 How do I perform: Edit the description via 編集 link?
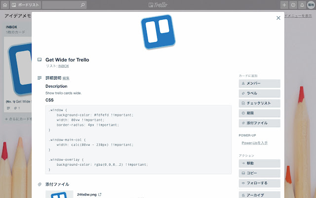pyautogui.click(x=66, y=78)
